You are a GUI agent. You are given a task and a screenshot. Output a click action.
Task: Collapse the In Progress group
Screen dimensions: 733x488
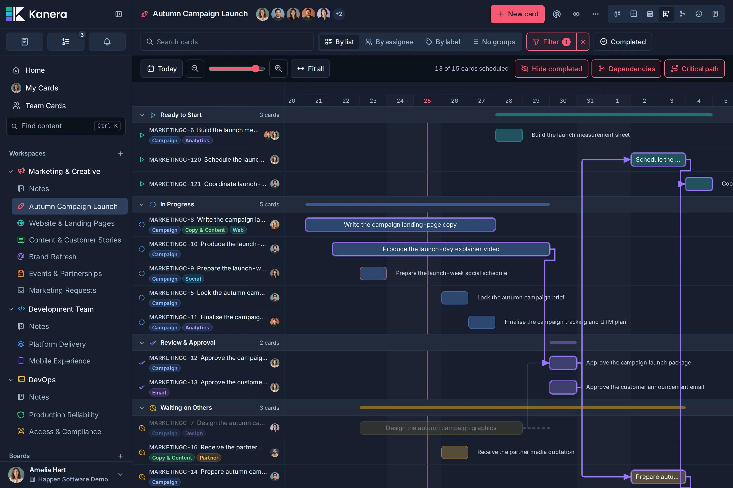pos(142,204)
